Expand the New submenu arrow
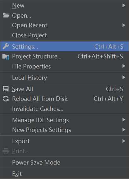Screen dimensions: 129x179 (x=124, y=5)
